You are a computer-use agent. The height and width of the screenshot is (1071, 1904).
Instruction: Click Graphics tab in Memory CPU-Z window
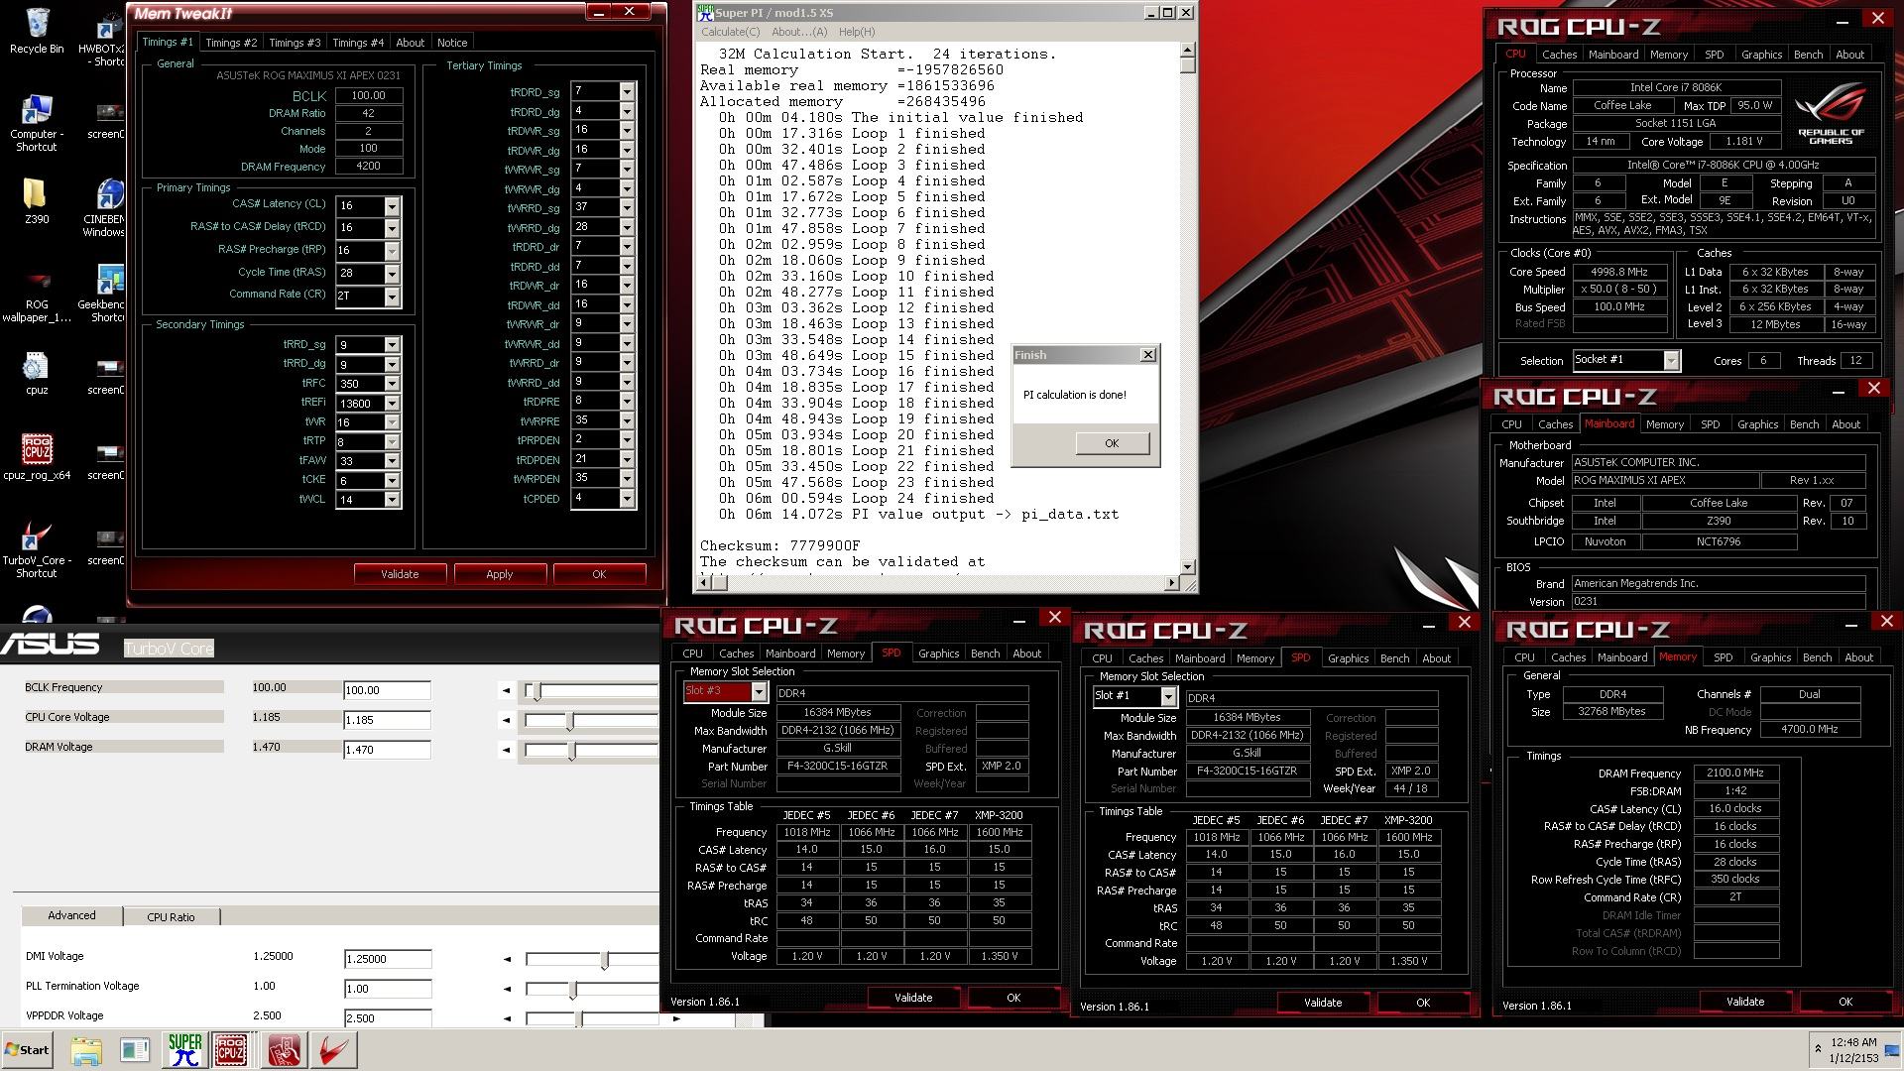point(1770,657)
